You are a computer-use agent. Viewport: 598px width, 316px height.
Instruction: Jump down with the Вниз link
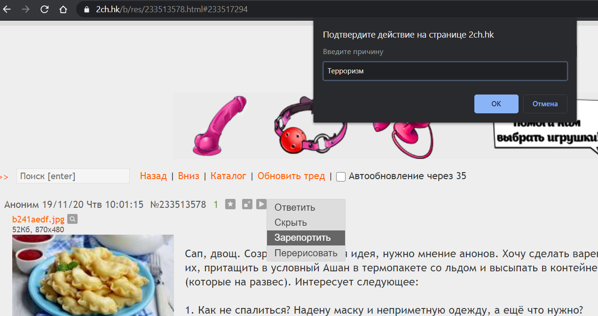pyautogui.click(x=189, y=176)
